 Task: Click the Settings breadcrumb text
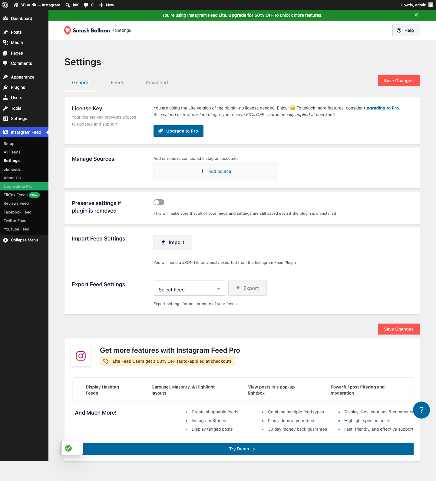tap(123, 30)
